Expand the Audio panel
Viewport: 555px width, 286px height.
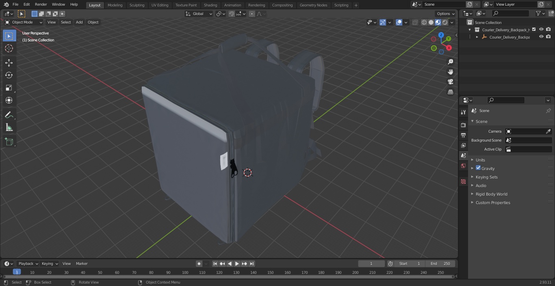click(481, 185)
